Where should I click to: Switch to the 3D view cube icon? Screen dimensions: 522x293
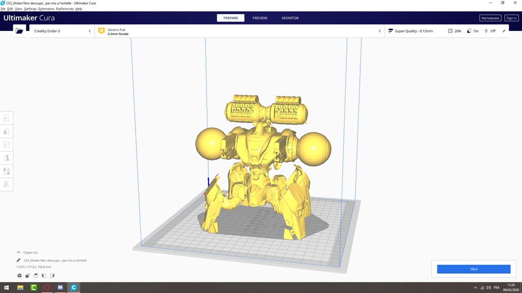point(20,275)
